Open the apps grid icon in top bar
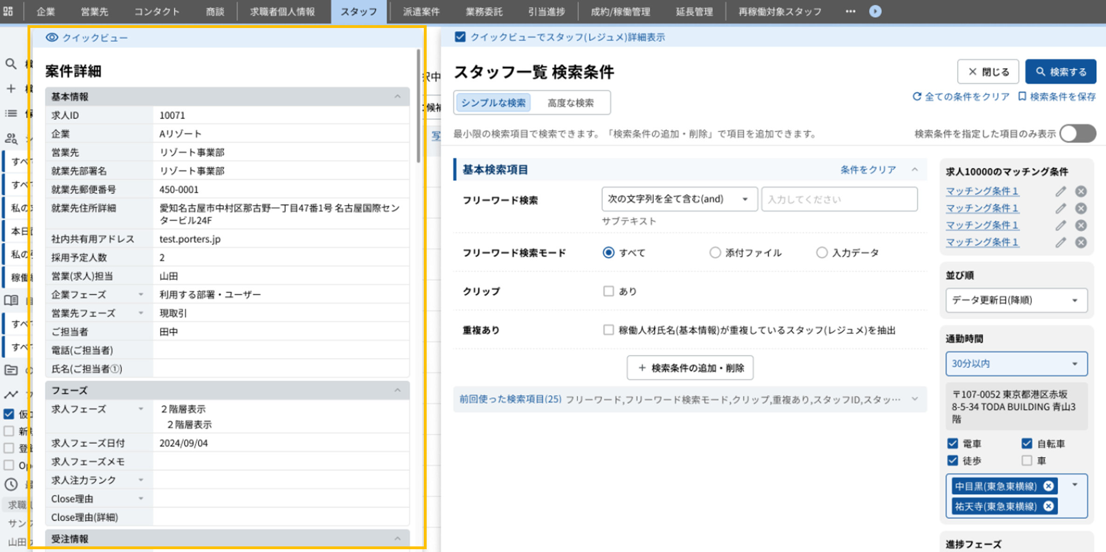1106x552 pixels. point(8,11)
